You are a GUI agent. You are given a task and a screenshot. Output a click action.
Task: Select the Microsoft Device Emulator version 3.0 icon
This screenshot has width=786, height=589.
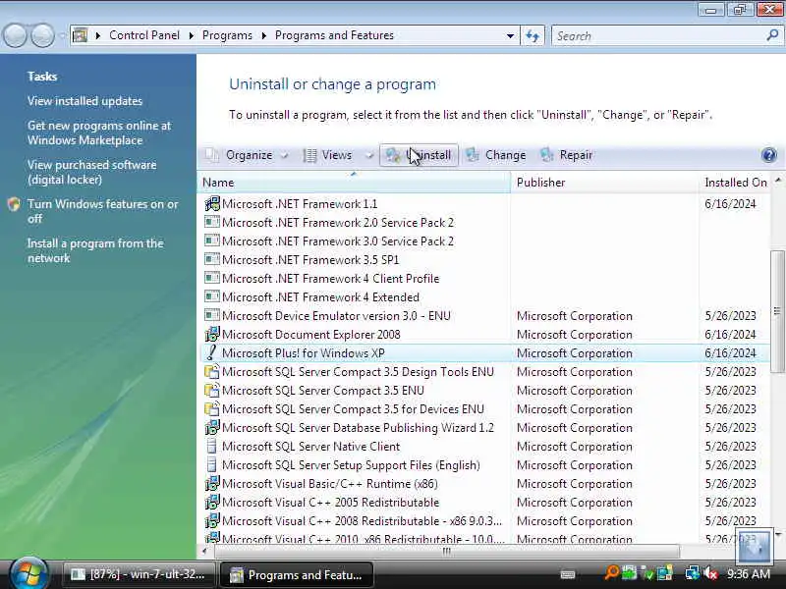tap(212, 316)
